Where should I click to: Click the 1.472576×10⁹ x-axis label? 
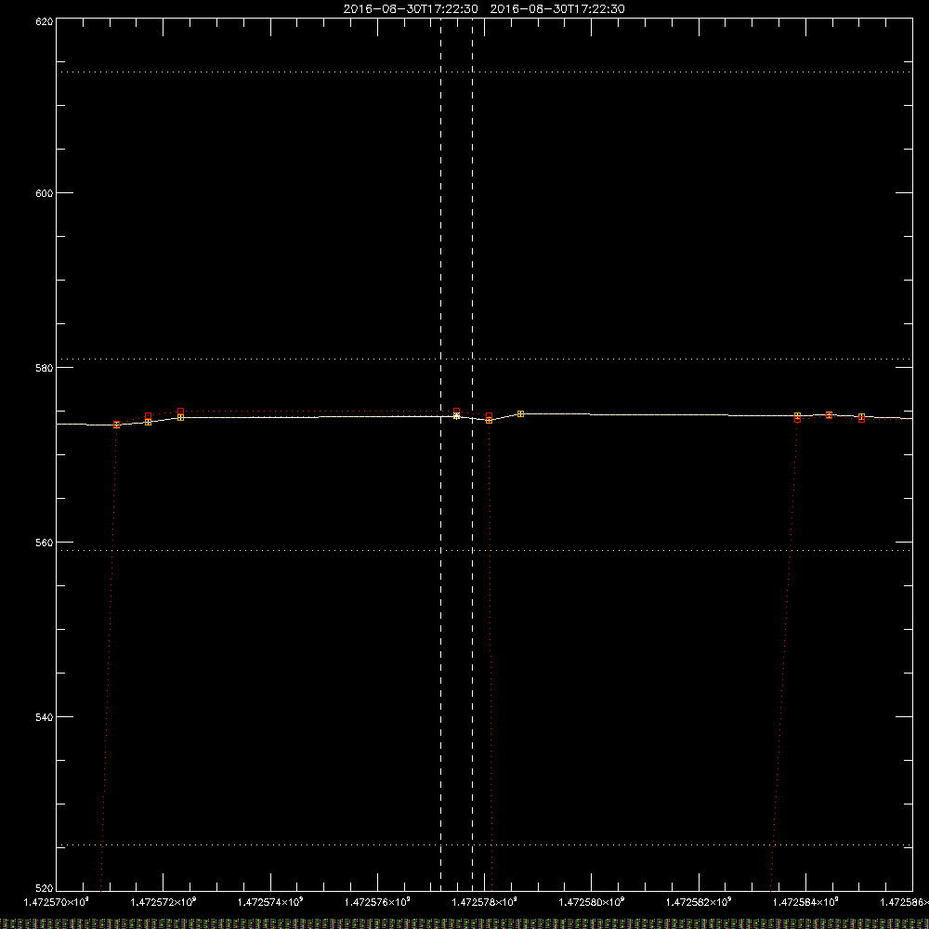377,902
